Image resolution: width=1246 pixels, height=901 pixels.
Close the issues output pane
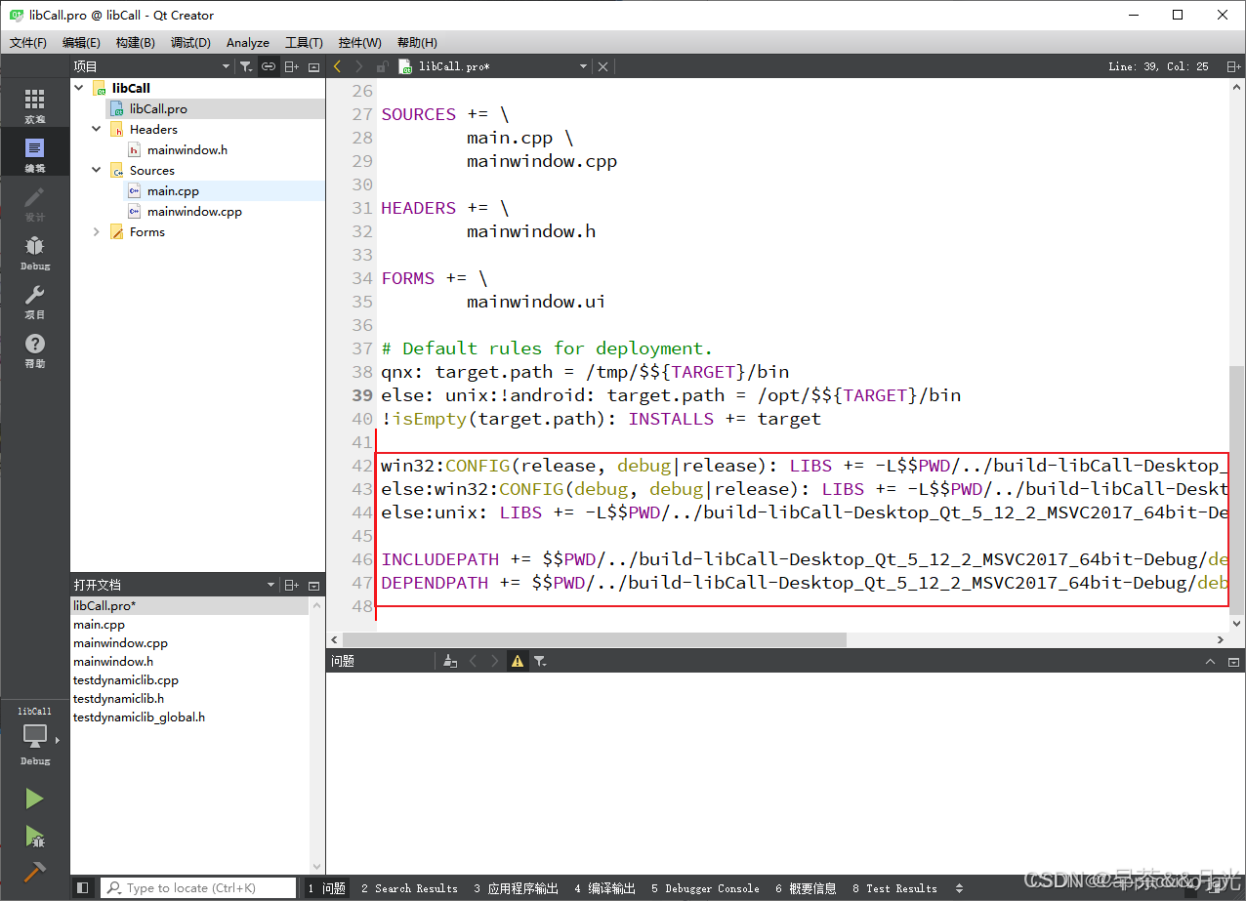click(x=1233, y=661)
